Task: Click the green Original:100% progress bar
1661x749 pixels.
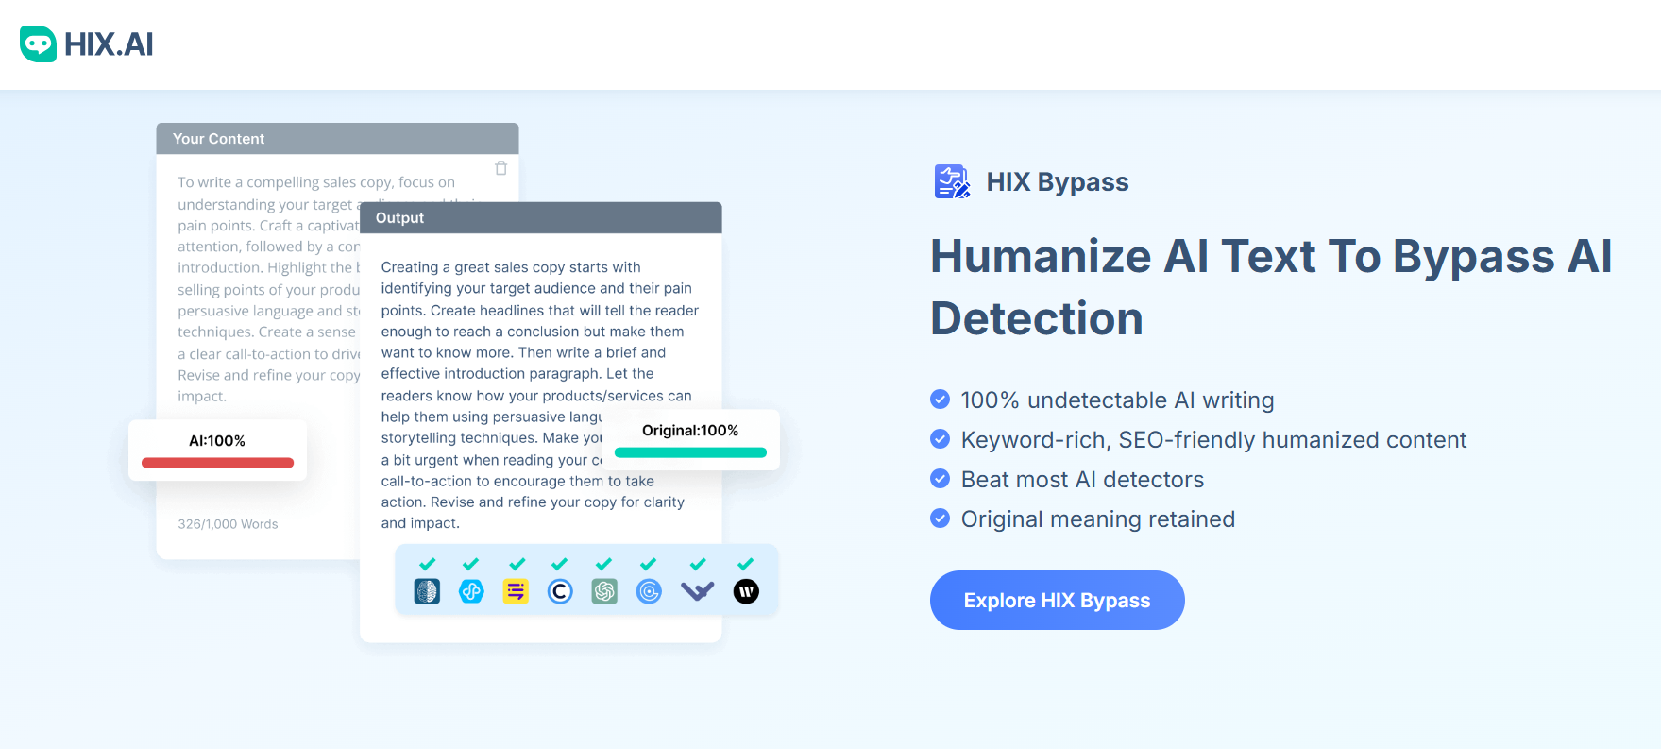Action: pos(690,452)
